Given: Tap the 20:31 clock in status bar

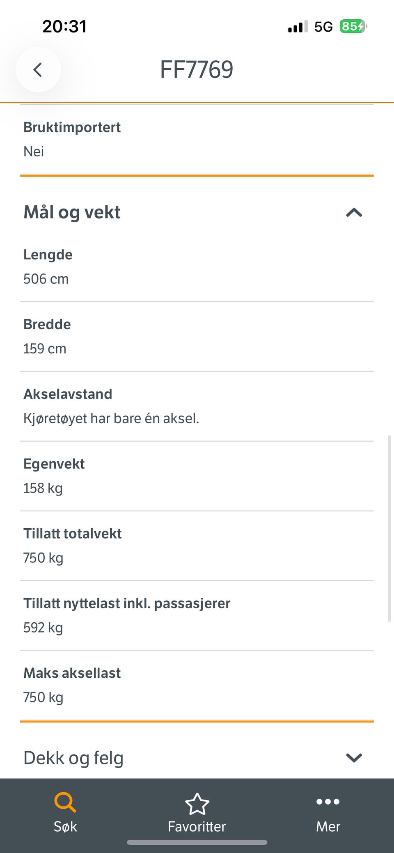Looking at the screenshot, I should pyautogui.click(x=64, y=27).
